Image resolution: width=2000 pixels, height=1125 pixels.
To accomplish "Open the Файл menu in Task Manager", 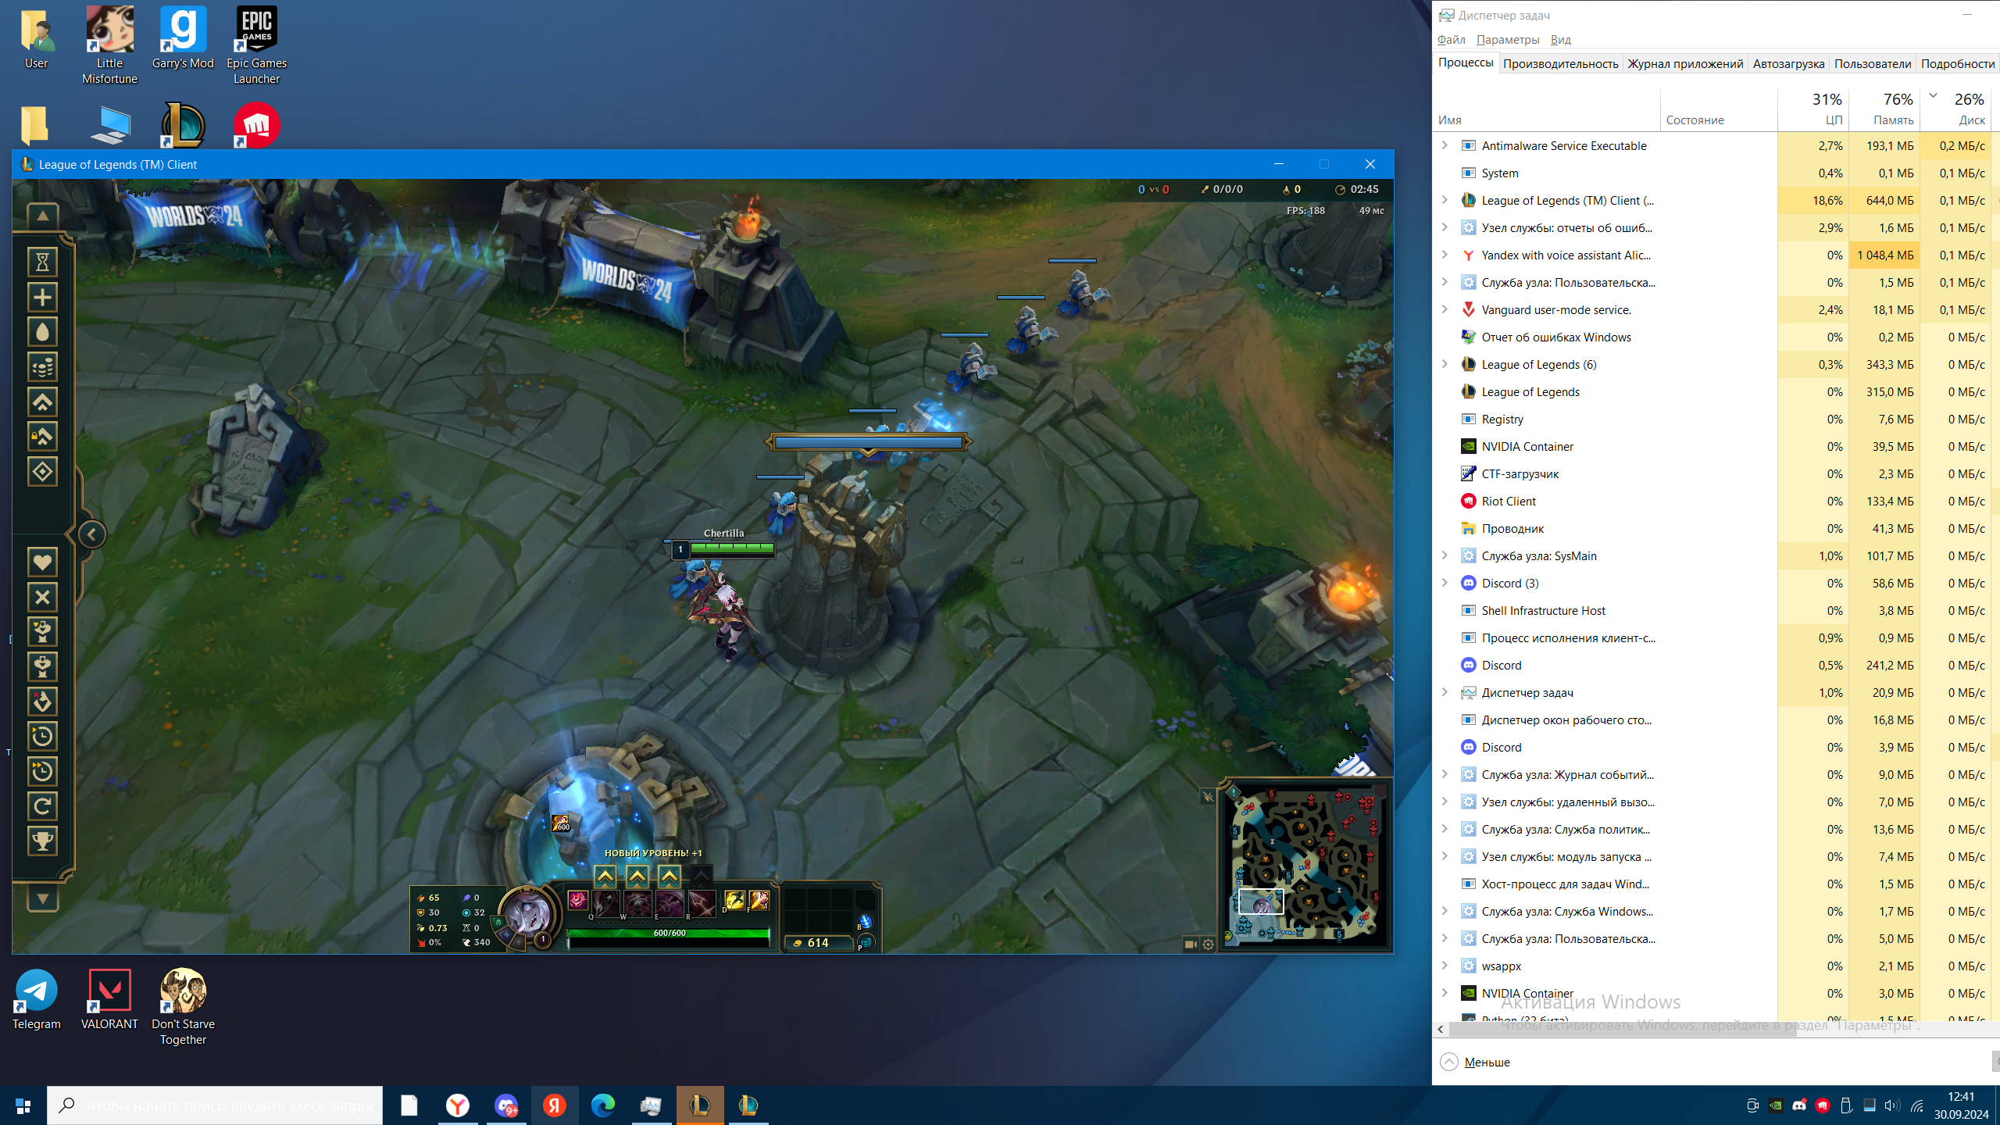I will click(x=1451, y=40).
